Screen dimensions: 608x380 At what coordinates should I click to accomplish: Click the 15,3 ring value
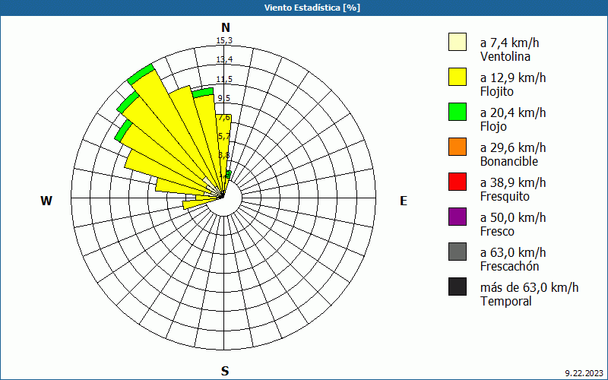[x=224, y=41]
